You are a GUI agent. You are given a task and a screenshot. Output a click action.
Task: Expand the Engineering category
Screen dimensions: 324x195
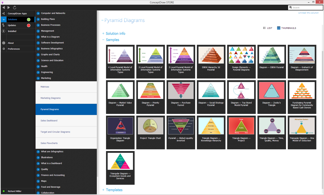[38, 72]
